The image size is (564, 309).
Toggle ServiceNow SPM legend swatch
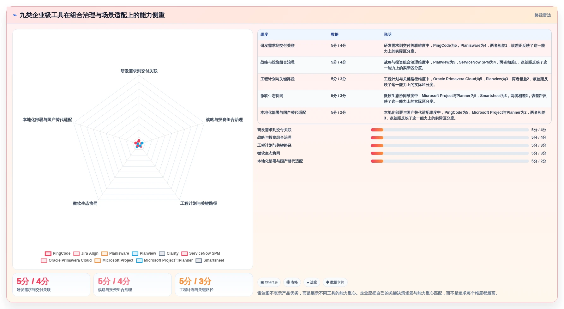point(184,253)
